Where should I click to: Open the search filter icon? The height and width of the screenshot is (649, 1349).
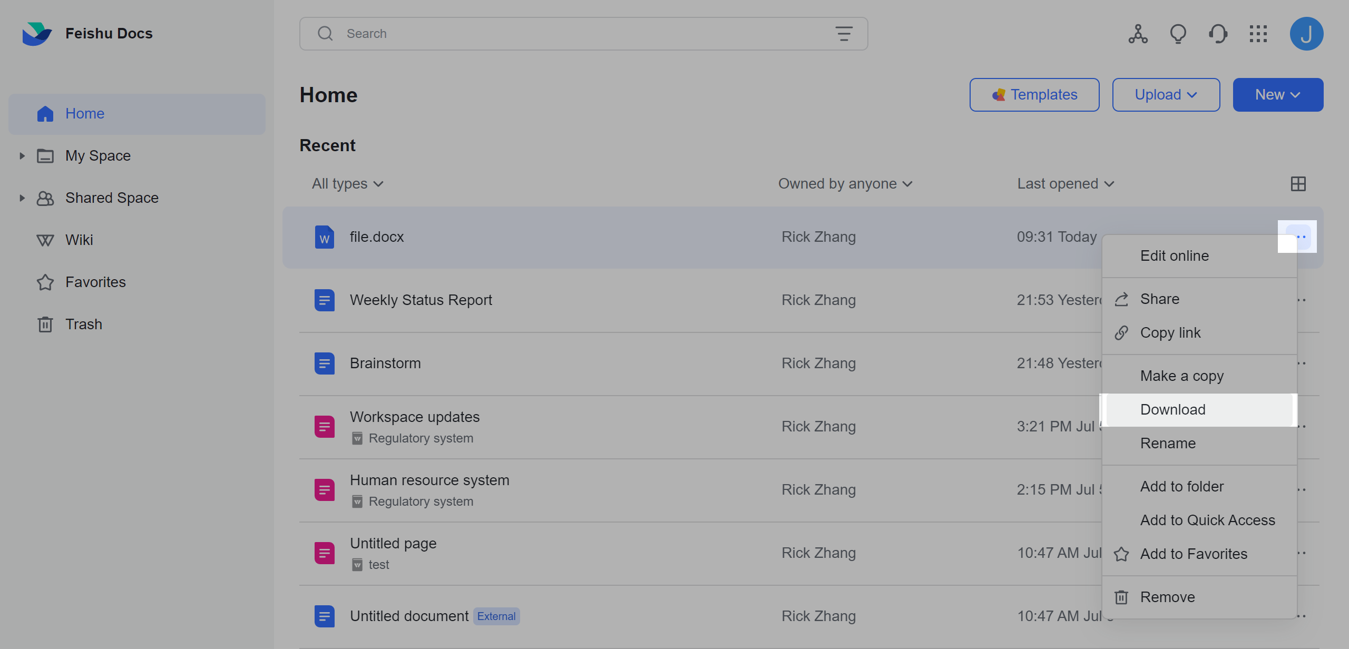coord(844,33)
